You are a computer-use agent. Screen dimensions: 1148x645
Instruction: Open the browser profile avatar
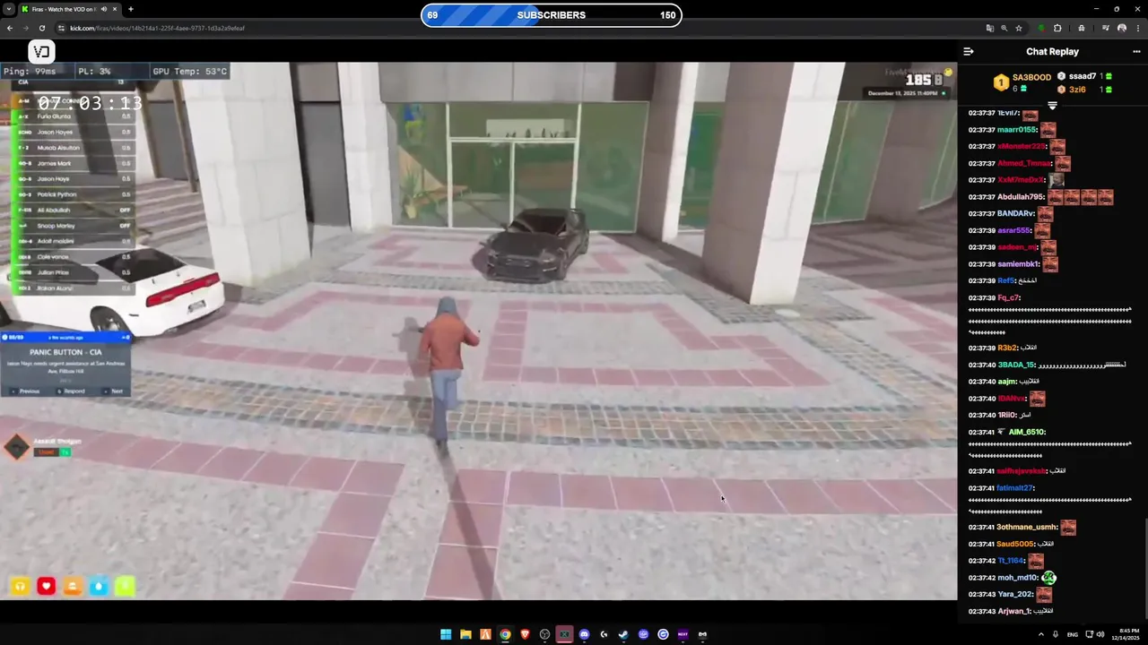tap(1121, 28)
